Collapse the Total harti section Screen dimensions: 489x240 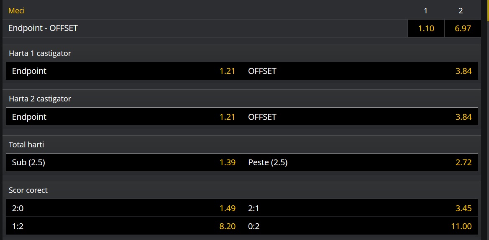(x=26, y=145)
